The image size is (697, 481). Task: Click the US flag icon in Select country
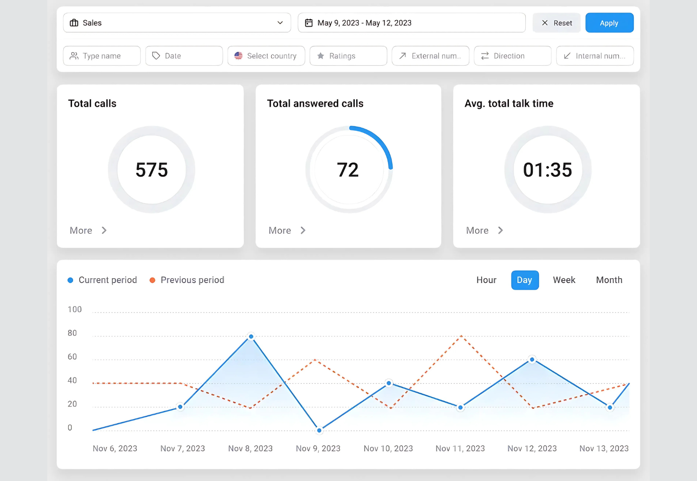[x=239, y=55]
